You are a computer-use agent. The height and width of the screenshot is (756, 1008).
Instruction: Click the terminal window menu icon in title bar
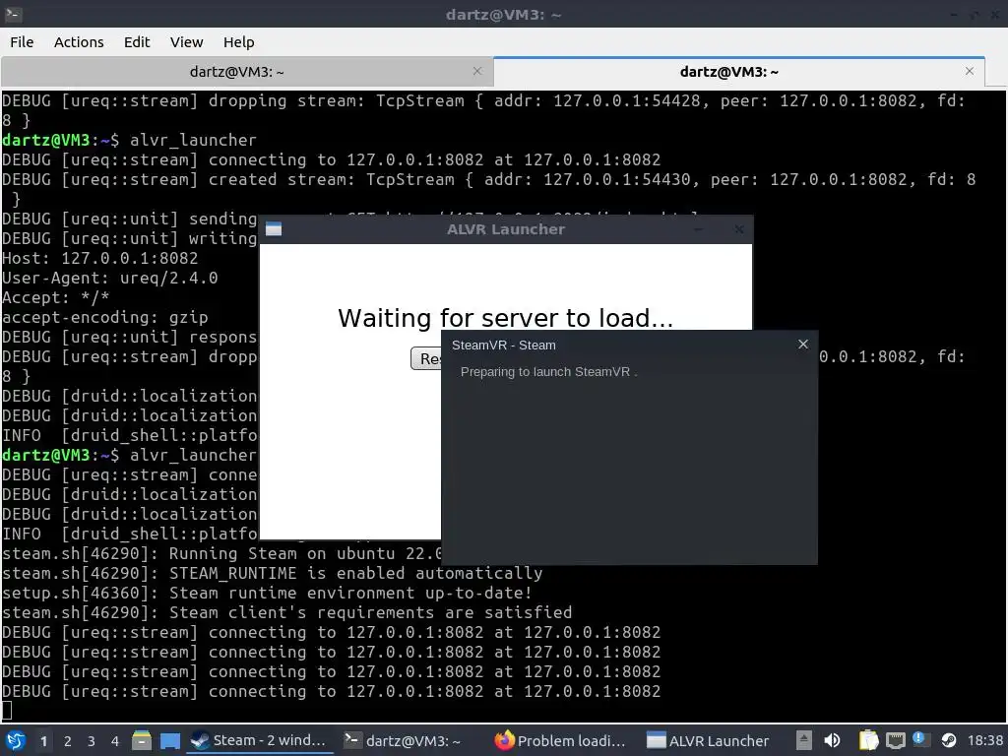(13, 14)
